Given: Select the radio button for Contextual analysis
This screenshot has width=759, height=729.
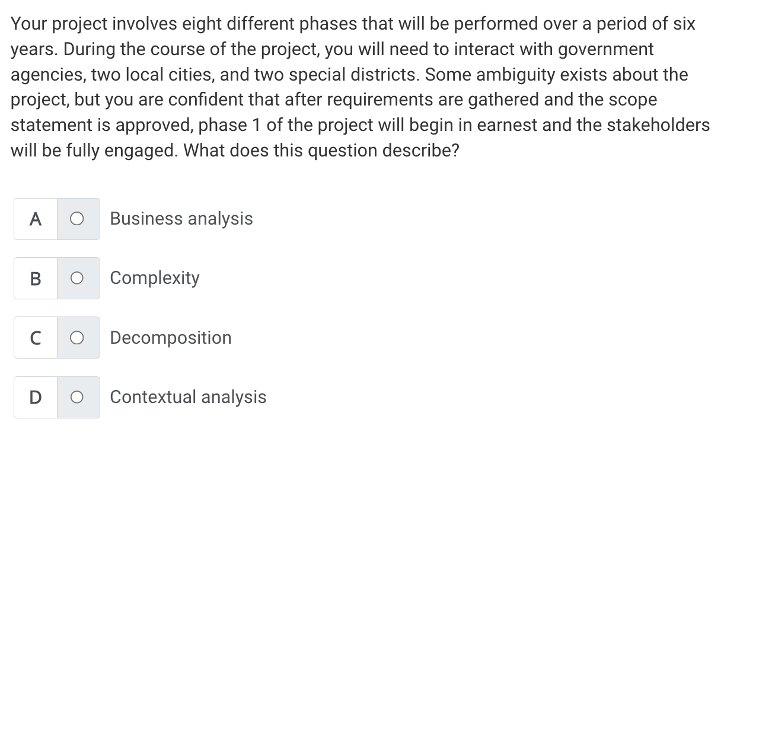Looking at the screenshot, I should [77, 397].
